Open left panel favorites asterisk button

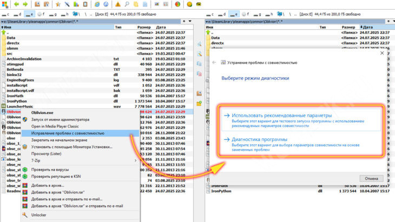[x=184, y=22]
